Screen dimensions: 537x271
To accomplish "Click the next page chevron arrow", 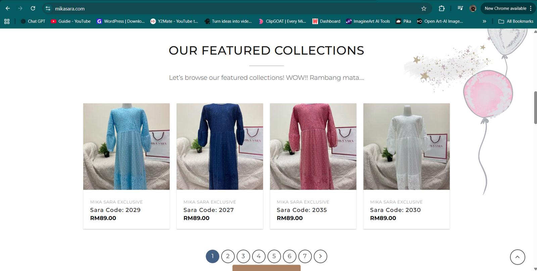I will (320, 256).
